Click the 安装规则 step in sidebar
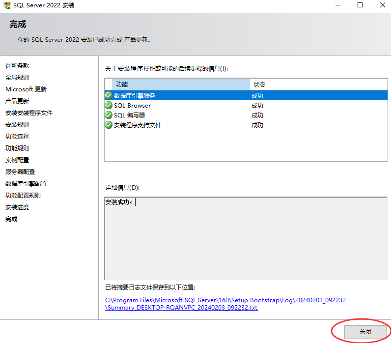The height and width of the screenshot is (343, 391). (x=17, y=124)
